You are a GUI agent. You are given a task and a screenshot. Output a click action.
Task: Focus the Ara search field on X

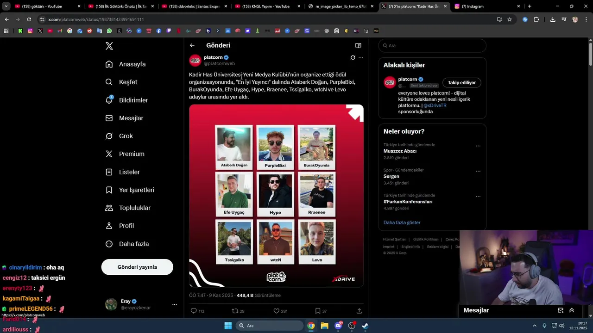[432, 45]
